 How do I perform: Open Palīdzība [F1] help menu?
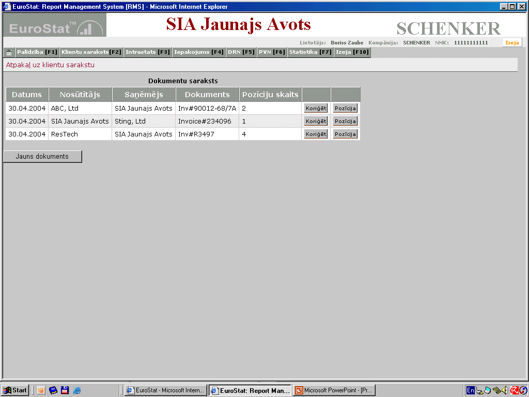point(37,52)
